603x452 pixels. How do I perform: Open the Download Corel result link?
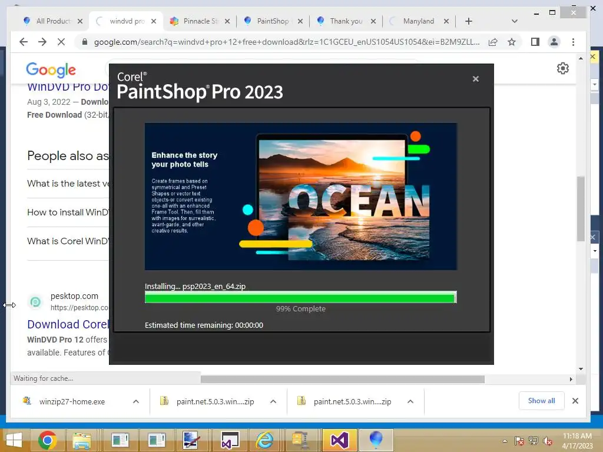click(68, 324)
